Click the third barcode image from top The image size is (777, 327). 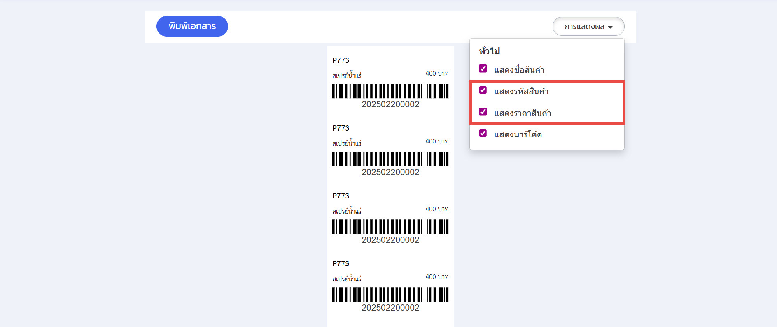click(x=390, y=226)
